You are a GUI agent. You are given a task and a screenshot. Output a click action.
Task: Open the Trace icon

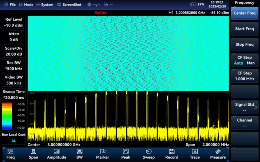[x=195, y=152]
